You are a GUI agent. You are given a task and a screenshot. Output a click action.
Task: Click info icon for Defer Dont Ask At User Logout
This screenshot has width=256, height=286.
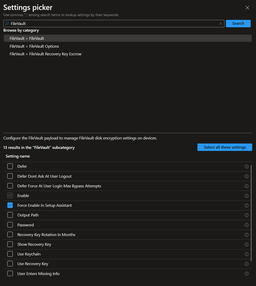pos(247,176)
